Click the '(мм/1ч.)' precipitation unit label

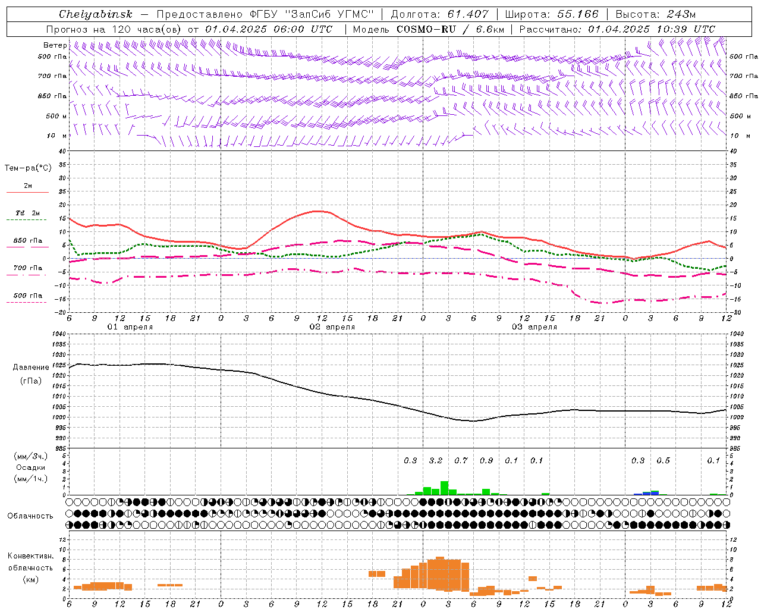coord(31,479)
